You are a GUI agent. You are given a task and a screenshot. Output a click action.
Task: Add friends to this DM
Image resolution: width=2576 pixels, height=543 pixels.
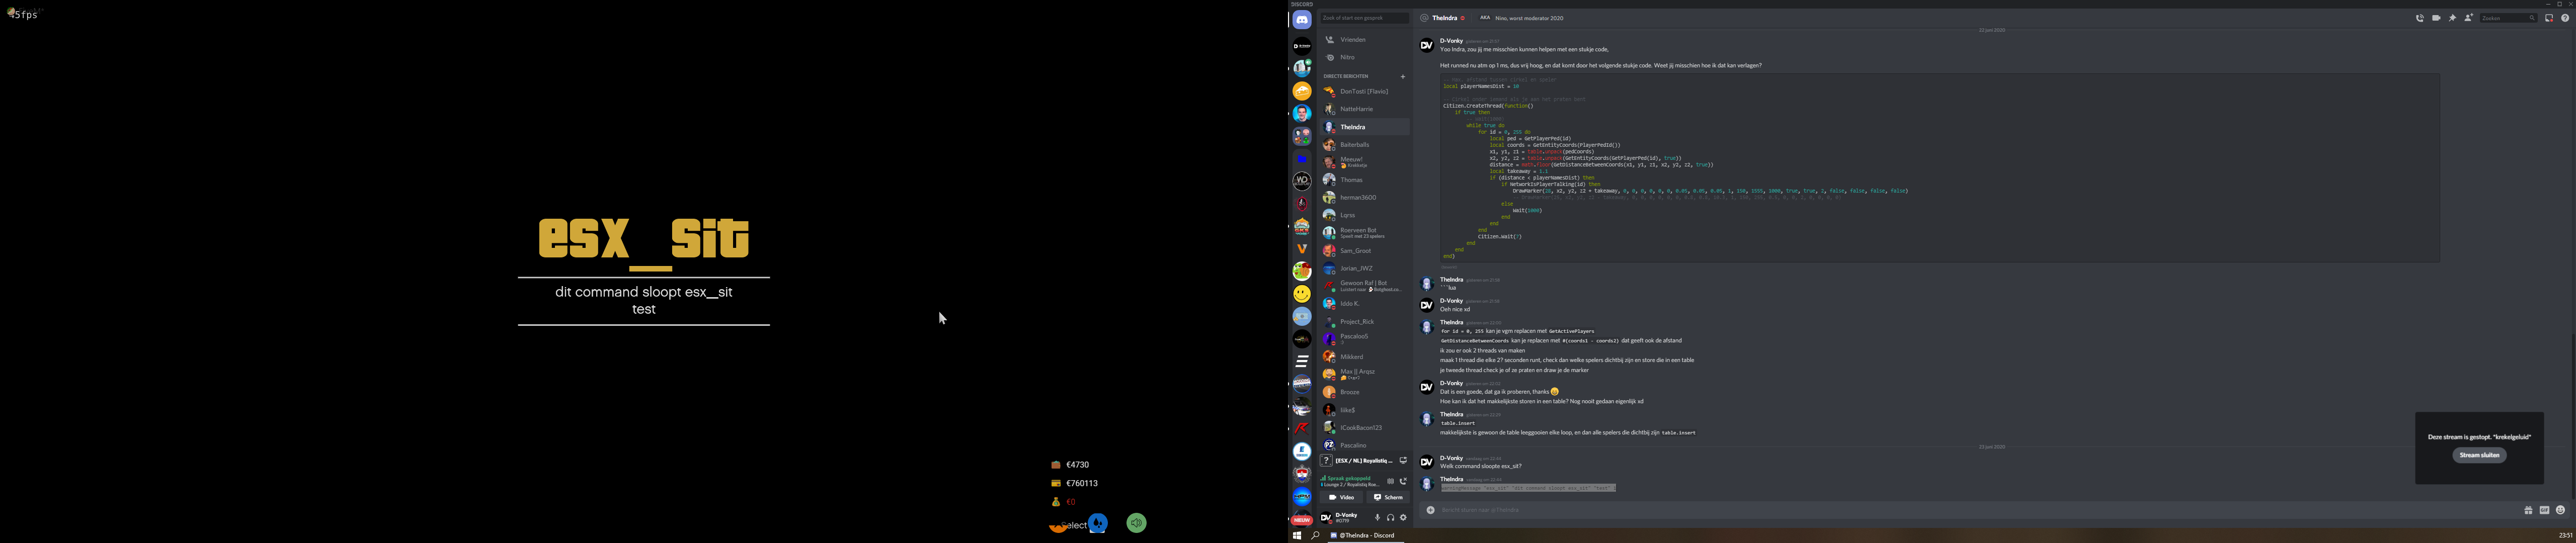pos(2468,18)
